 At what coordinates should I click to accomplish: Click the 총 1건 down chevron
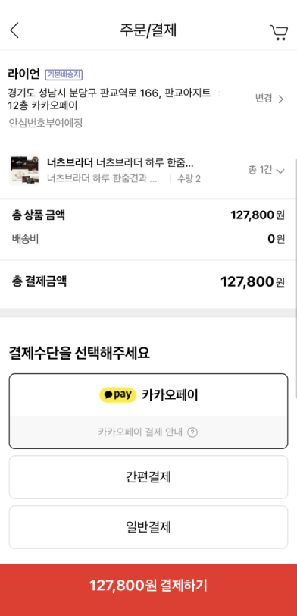(280, 171)
